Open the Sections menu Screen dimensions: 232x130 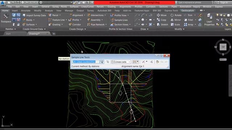click(x=163, y=6)
